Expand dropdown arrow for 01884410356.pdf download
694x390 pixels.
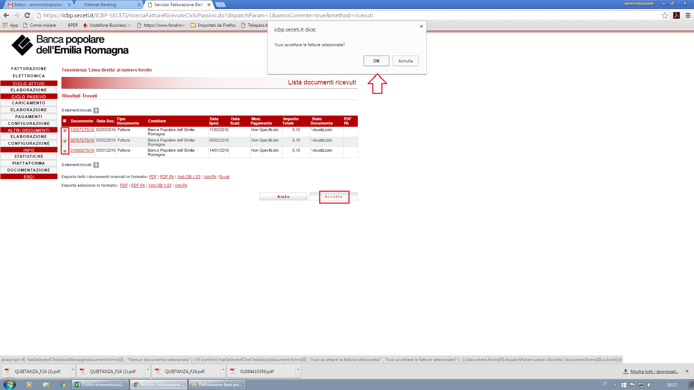[x=298, y=370]
